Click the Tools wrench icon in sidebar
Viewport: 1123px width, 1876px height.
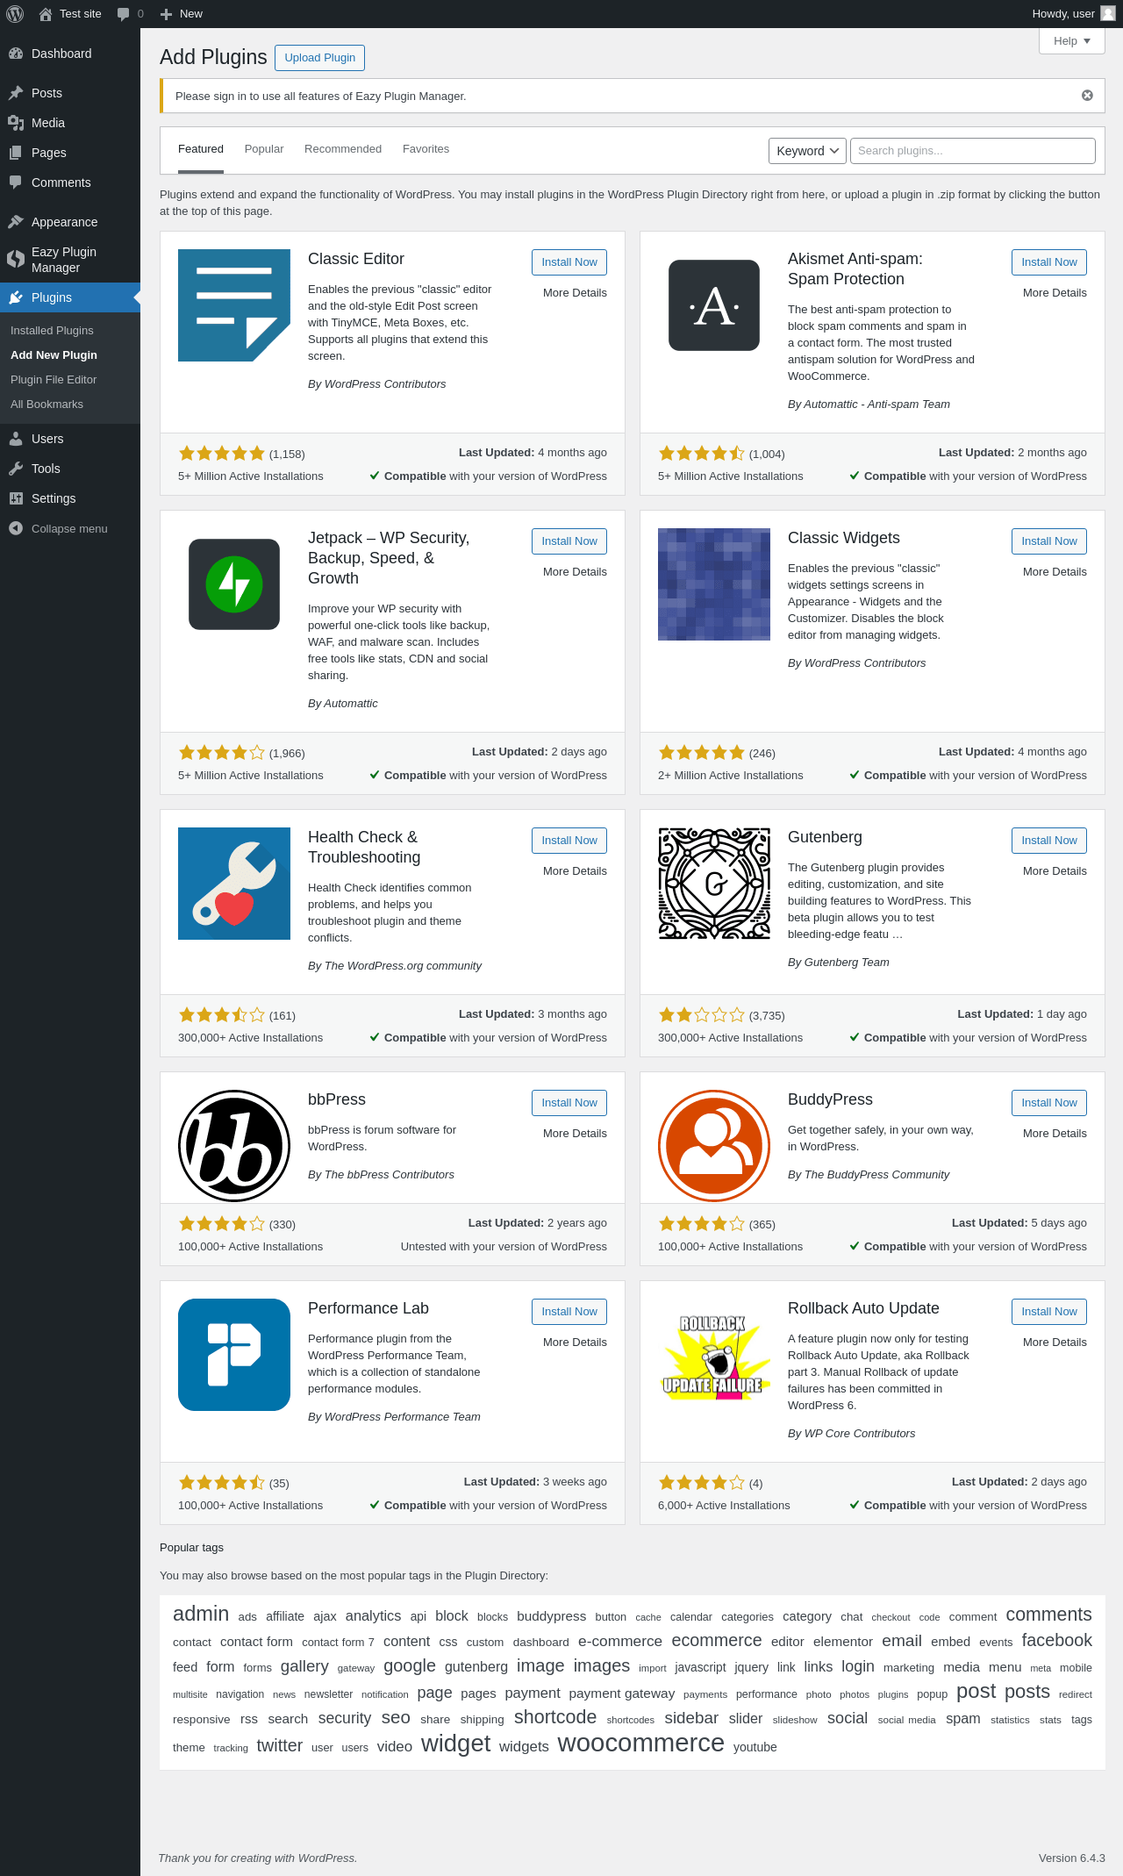[16, 469]
